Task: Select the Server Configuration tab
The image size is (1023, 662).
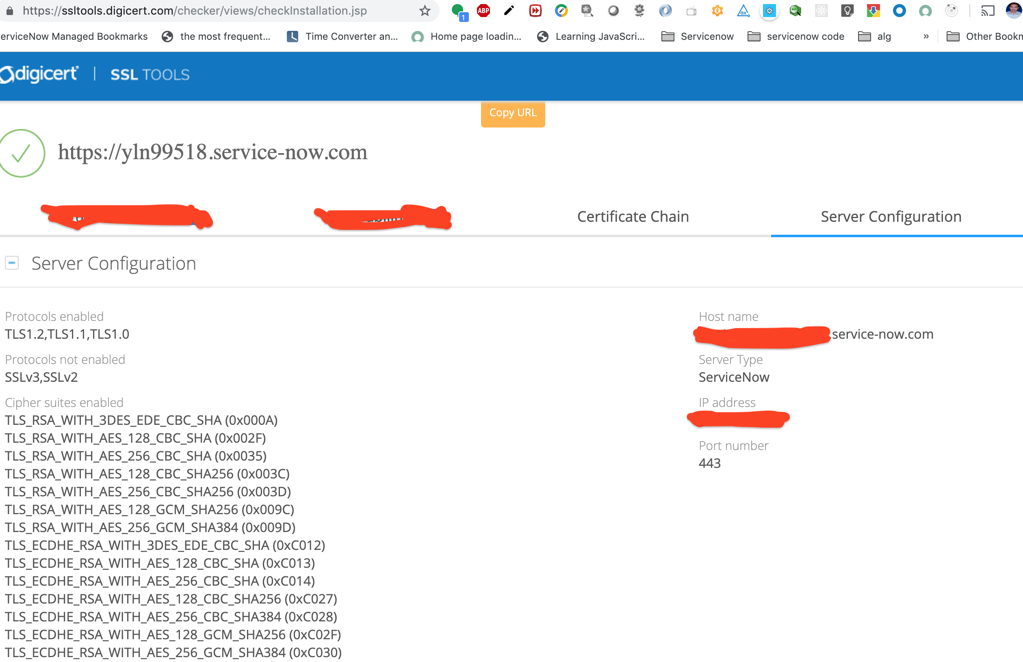Action: click(891, 216)
